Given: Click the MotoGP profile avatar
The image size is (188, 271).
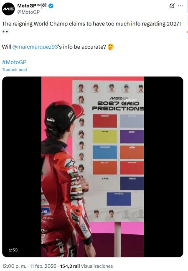Looking at the screenshot, I should click(8, 9).
